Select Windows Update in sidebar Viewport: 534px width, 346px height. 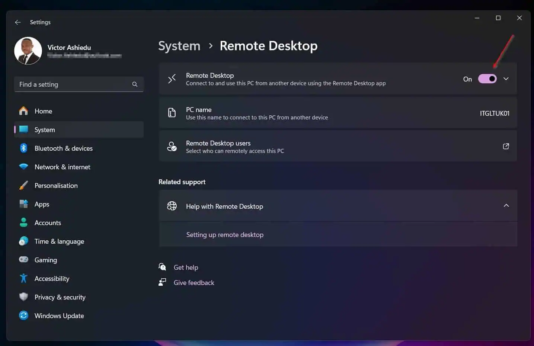(79, 315)
